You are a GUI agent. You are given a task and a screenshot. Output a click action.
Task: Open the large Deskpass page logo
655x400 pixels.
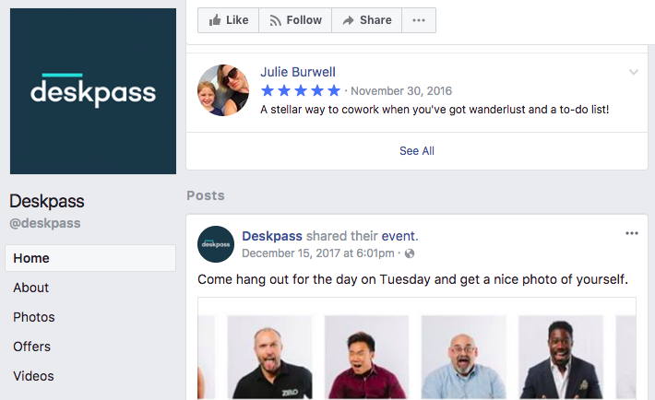pyautogui.click(x=93, y=91)
